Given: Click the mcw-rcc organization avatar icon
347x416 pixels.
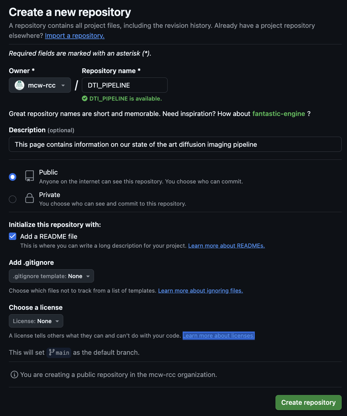Looking at the screenshot, I should [20, 85].
